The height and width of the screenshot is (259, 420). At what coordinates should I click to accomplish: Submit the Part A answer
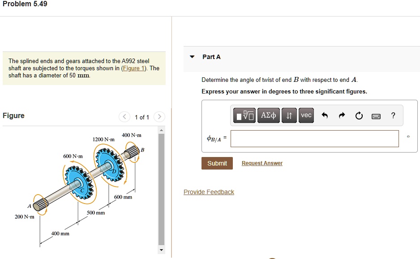(217, 163)
